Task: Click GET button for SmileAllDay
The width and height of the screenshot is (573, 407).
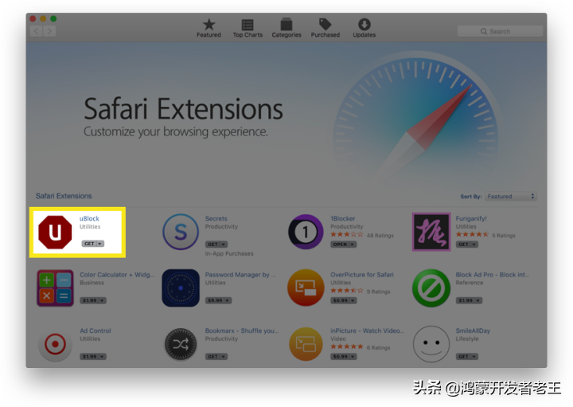Action: click(x=466, y=357)
